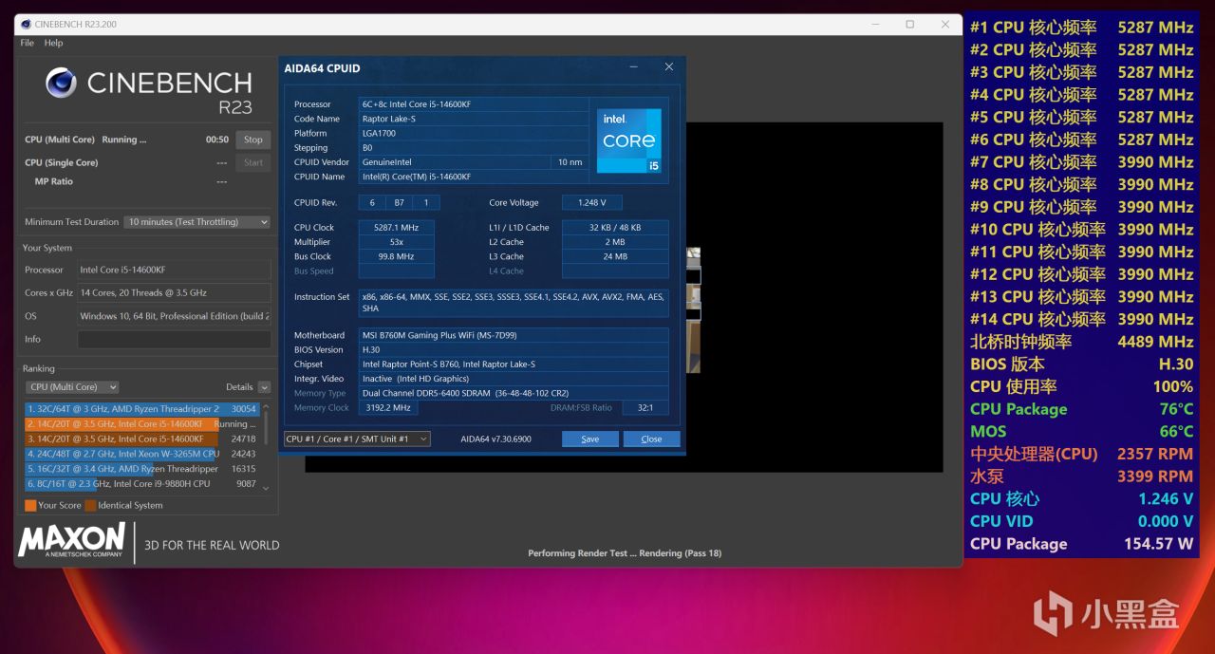Click the OS field showing Windows 10
This screenshot has height=654, width=1215.
(x=174, y=316)
